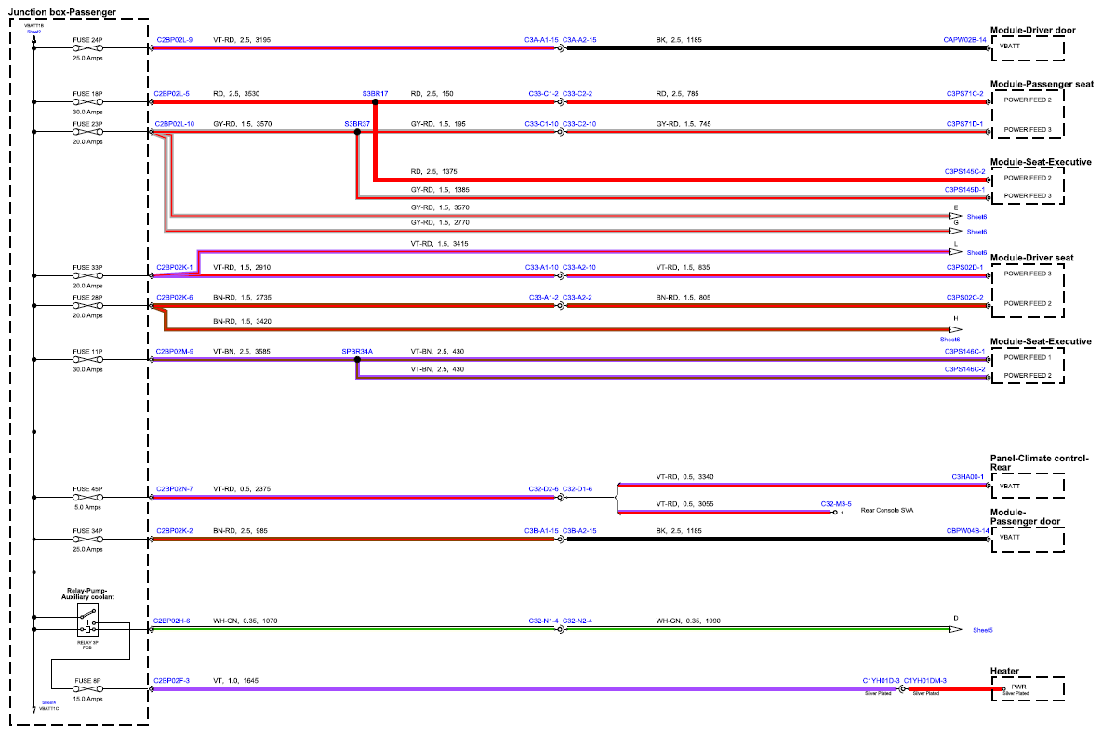Click connector link C2BP02L-9
Image resolution: width=1102 pixels, height=734 pixels.
coord(174,40)
